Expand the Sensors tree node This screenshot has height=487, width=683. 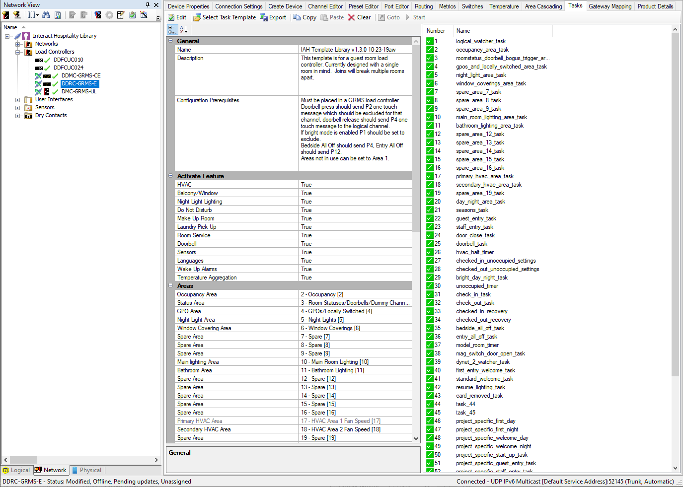(x=17, y=108)
